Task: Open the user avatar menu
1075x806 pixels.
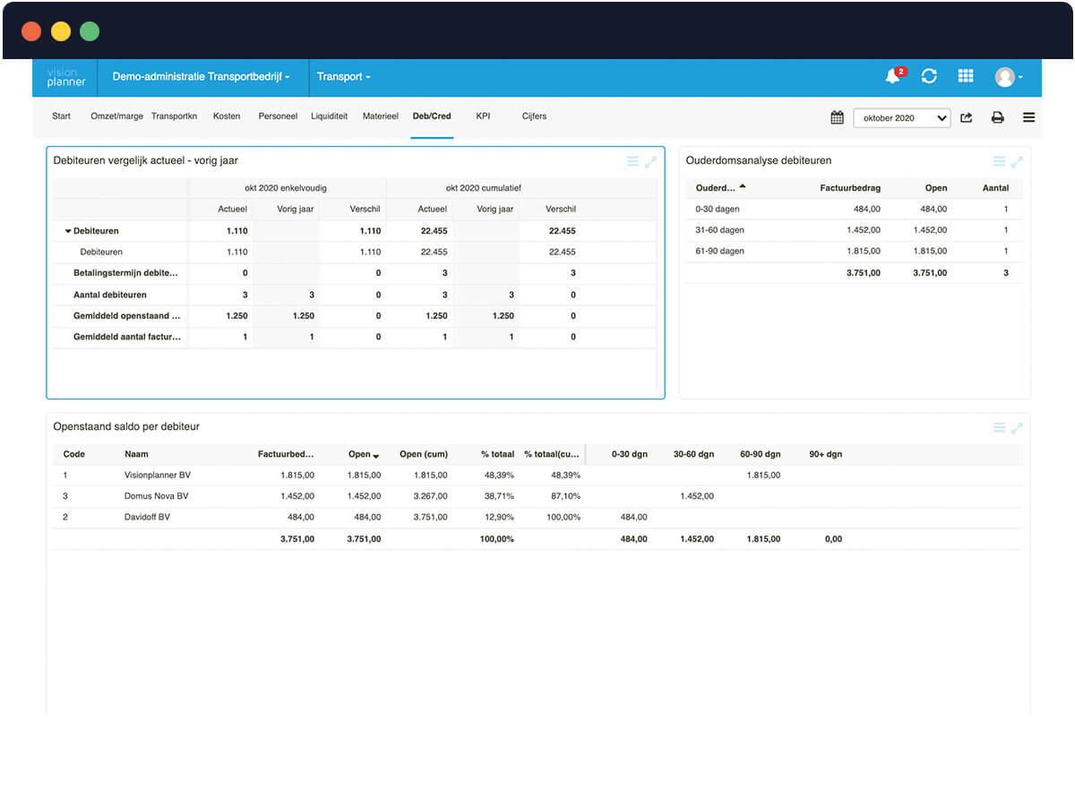Action: point(1009,77)
